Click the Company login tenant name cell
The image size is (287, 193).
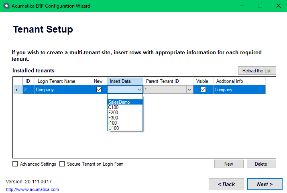coord(63,90)
